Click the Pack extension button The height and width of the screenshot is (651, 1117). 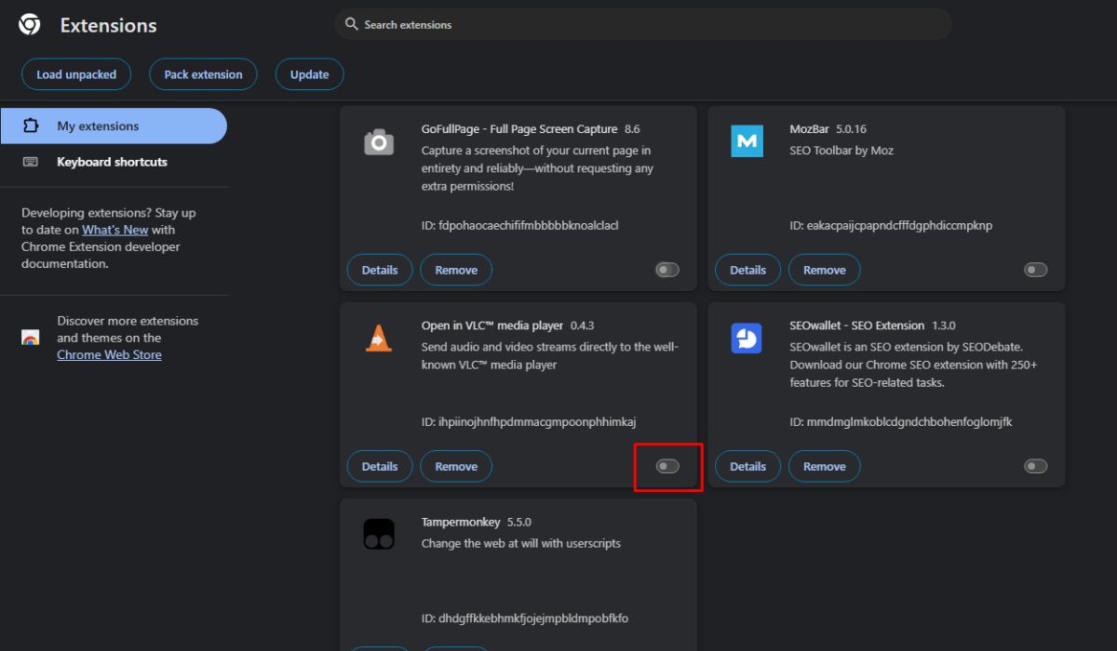pos(203,74)
